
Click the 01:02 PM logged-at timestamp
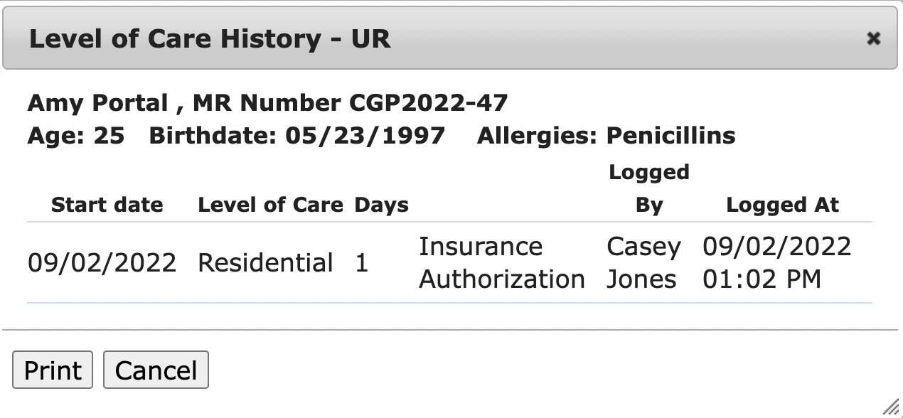[x=762, y=279]
